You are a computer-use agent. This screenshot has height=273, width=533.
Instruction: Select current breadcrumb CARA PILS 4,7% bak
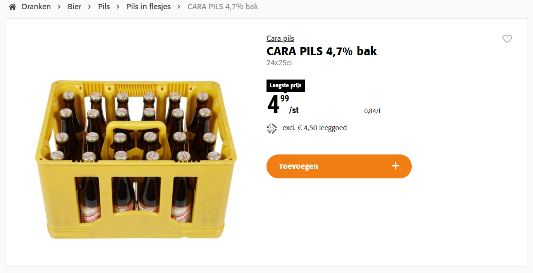click(x=223, y=7)
